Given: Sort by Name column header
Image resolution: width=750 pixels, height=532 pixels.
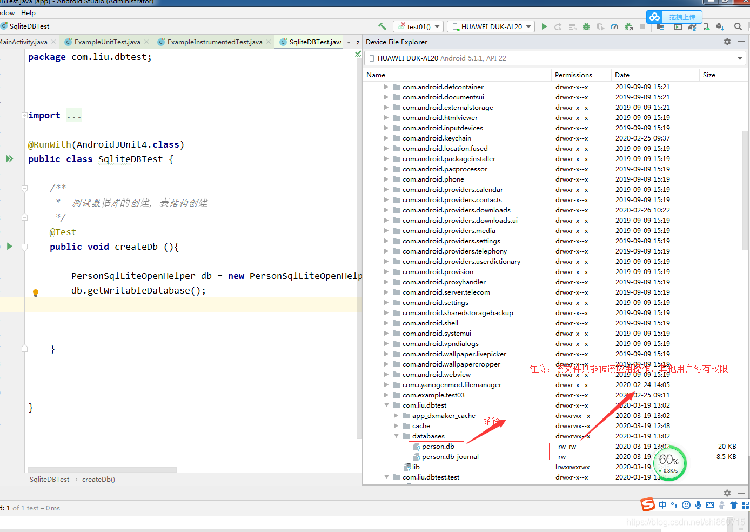Looking at the screenshot, I should pos(457,75).
